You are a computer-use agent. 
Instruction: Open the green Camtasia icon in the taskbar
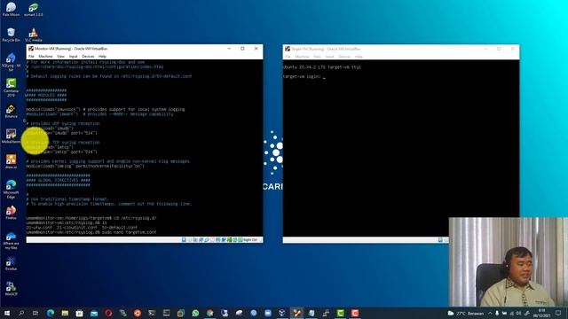point(340,313)
